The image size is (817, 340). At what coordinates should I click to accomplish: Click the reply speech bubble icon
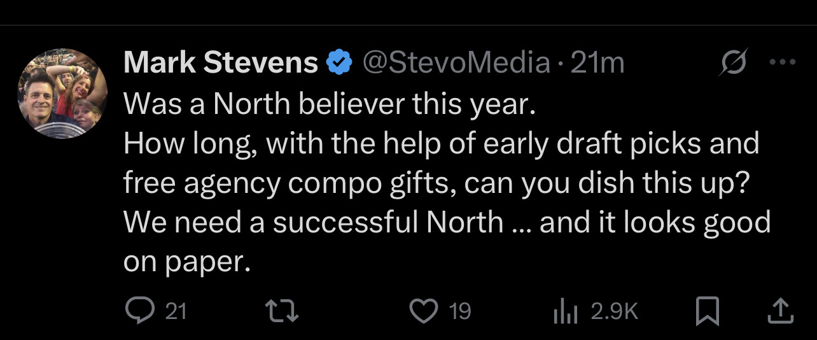coord(137,311)
